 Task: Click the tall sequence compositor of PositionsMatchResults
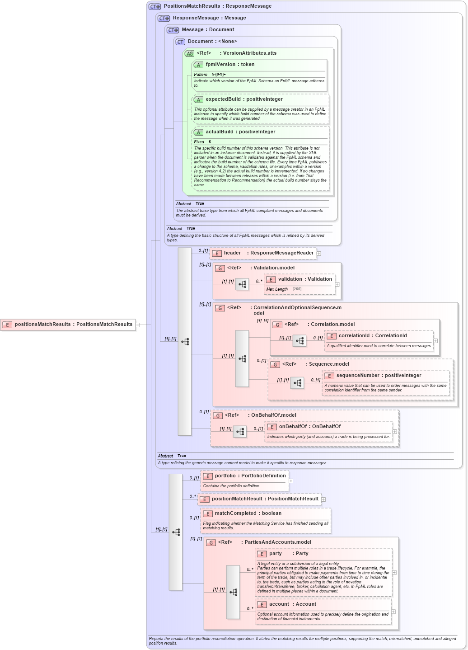click(x=176, y=532)
